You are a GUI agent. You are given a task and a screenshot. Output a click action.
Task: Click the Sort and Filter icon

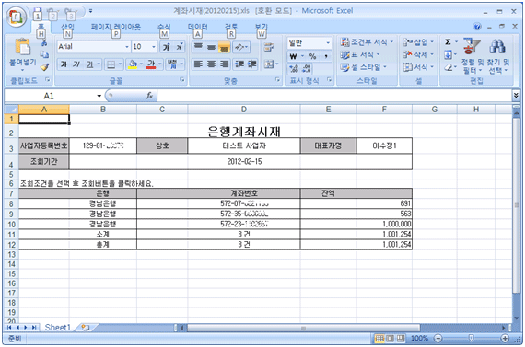click(471, 46)
